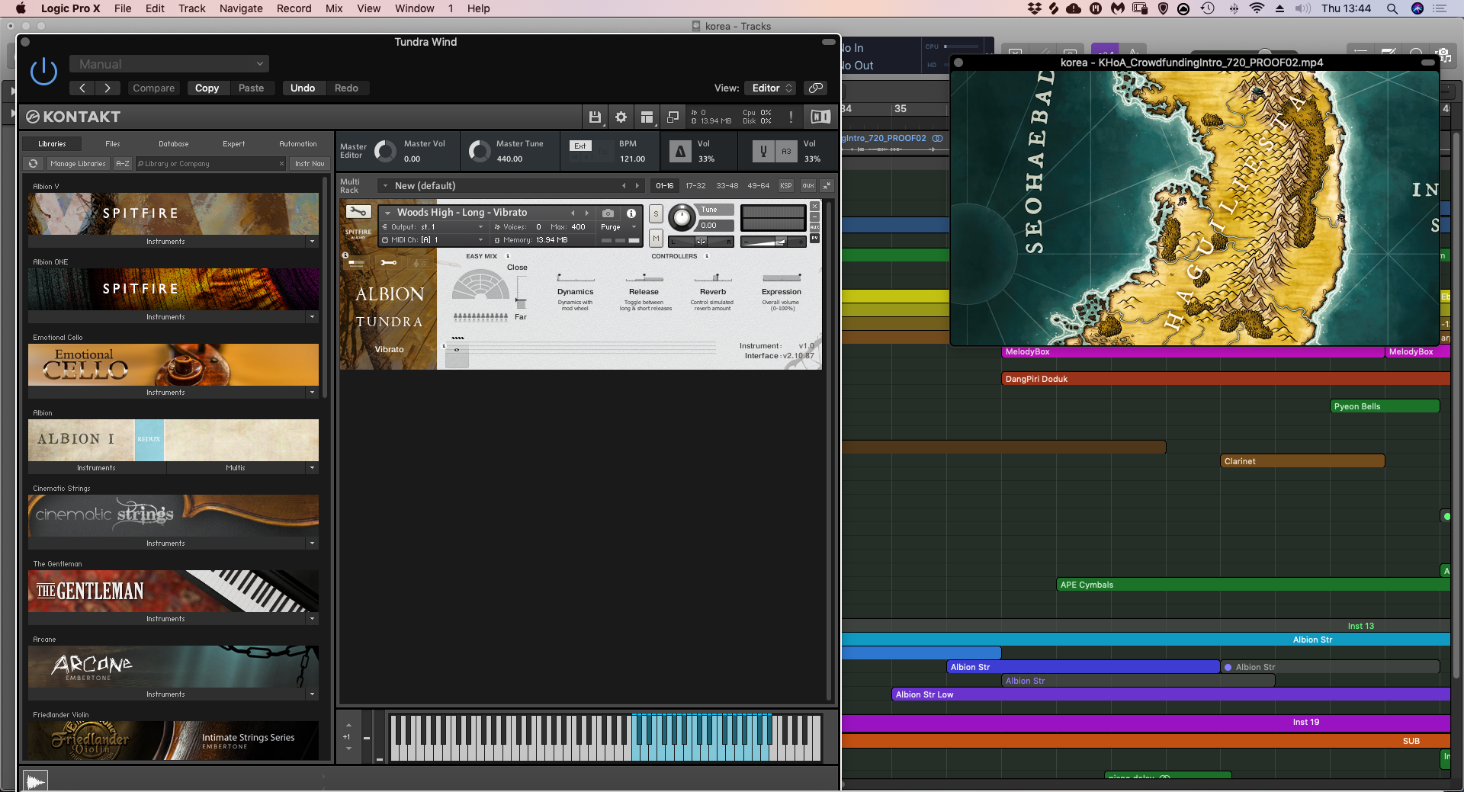Viewport: 1464px width, 792px height.
Task: Toggle AUX sends on instrument header
Action: pos(814,227)
